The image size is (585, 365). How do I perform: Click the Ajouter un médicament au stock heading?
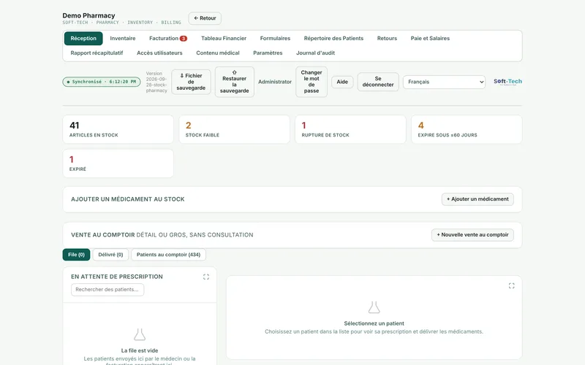click(127, 199)
